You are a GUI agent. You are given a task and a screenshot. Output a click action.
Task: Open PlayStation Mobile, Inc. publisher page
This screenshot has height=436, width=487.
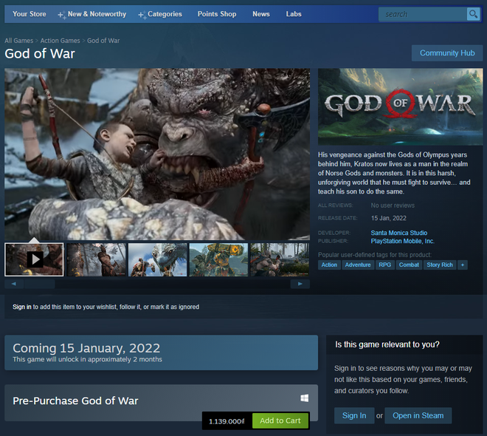pyautogui.click(x=403, y=241)
